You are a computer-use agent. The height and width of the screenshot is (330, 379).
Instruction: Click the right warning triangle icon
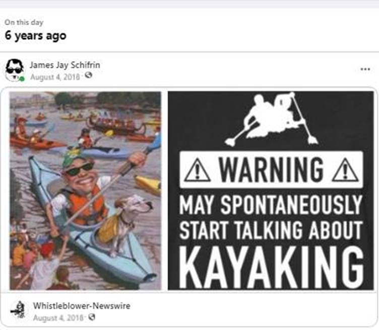pos(345,171)
